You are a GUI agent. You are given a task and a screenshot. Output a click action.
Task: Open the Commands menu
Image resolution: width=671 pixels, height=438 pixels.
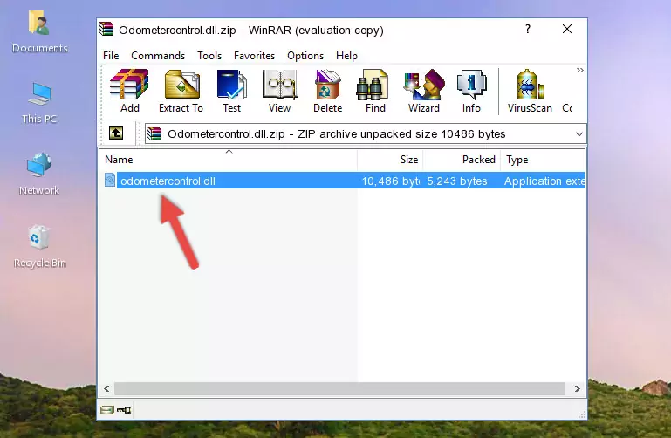158,56
